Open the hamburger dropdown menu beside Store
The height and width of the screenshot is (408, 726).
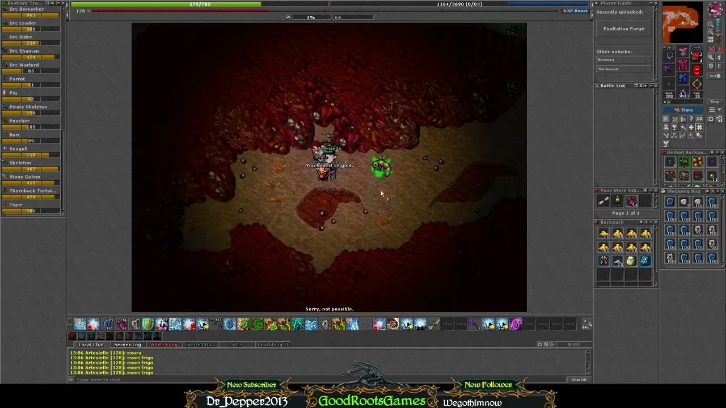pyautogui.click(x=715, y=109)
